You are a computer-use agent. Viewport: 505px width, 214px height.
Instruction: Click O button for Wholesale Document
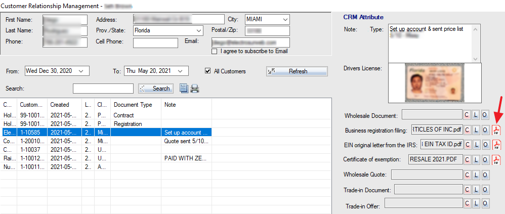pyautogui.click(x=485, y=115)
